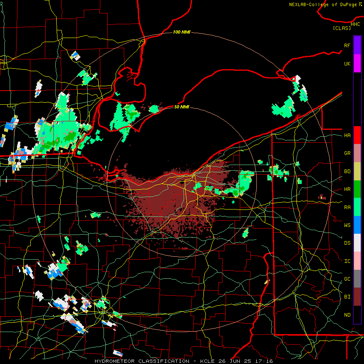Click the blue WS legend color swatch
Image resolution: width=364 pixels, height=364 pixels.
pos(357,225)
